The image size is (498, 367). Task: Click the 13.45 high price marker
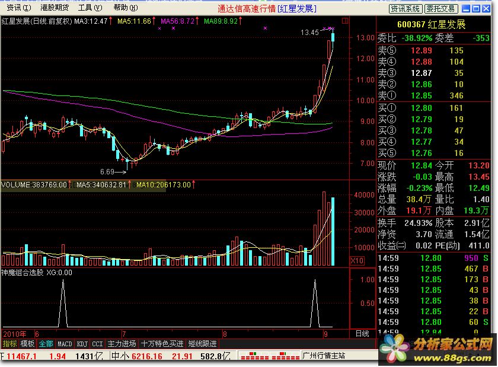[x=309, y=33]
